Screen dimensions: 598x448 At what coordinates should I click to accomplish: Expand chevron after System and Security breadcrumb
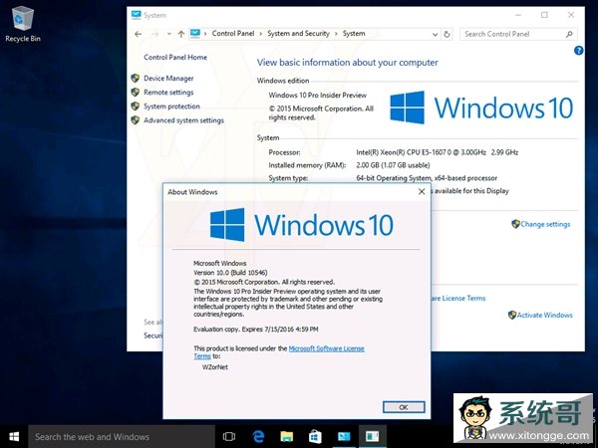[336, 34]
